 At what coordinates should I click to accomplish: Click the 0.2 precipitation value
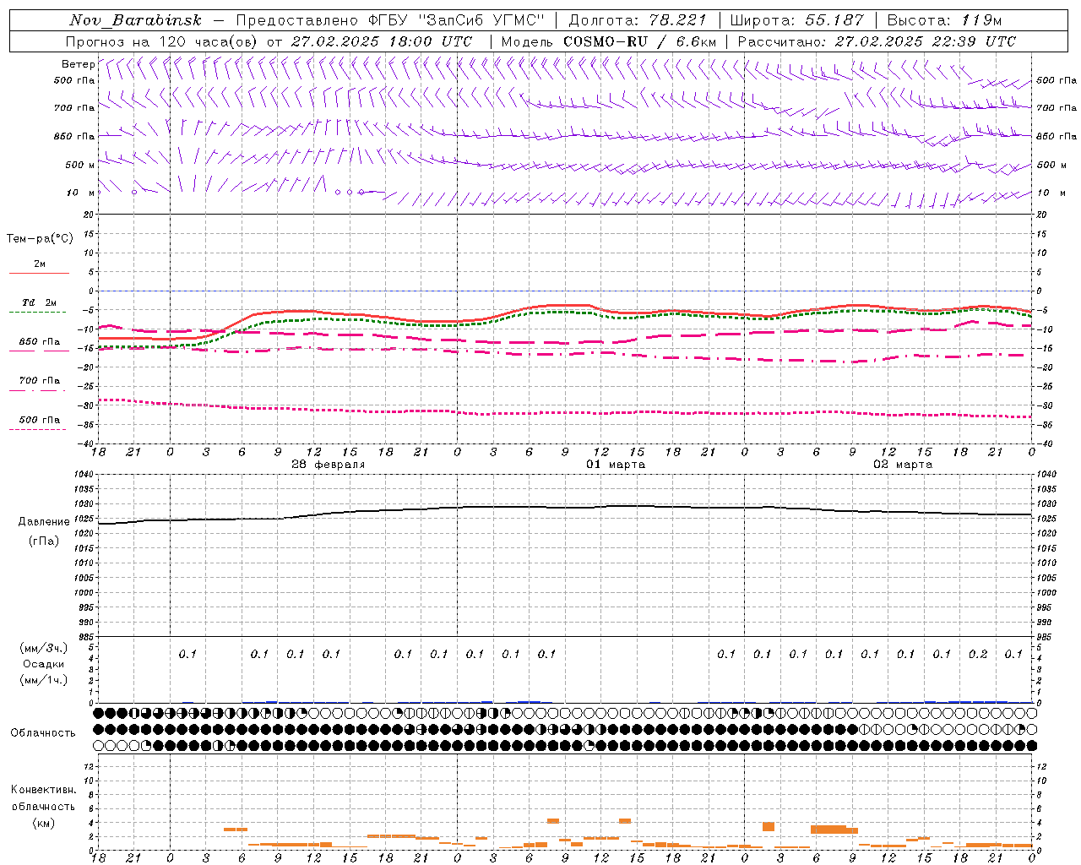pyautogui.click(x=978, y=654)
